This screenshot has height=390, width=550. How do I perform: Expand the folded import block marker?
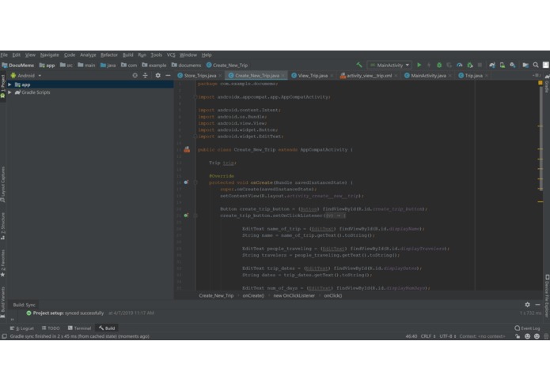point(195,97)
